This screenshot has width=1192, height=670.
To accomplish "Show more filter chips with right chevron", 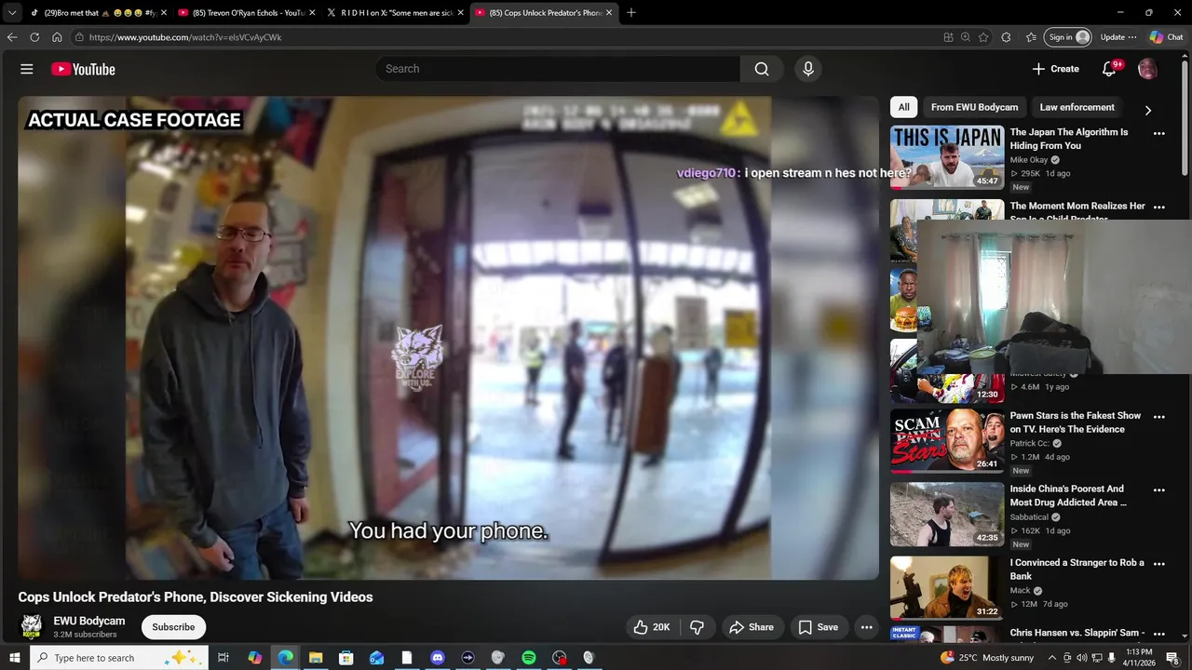I will (1147, 110).
